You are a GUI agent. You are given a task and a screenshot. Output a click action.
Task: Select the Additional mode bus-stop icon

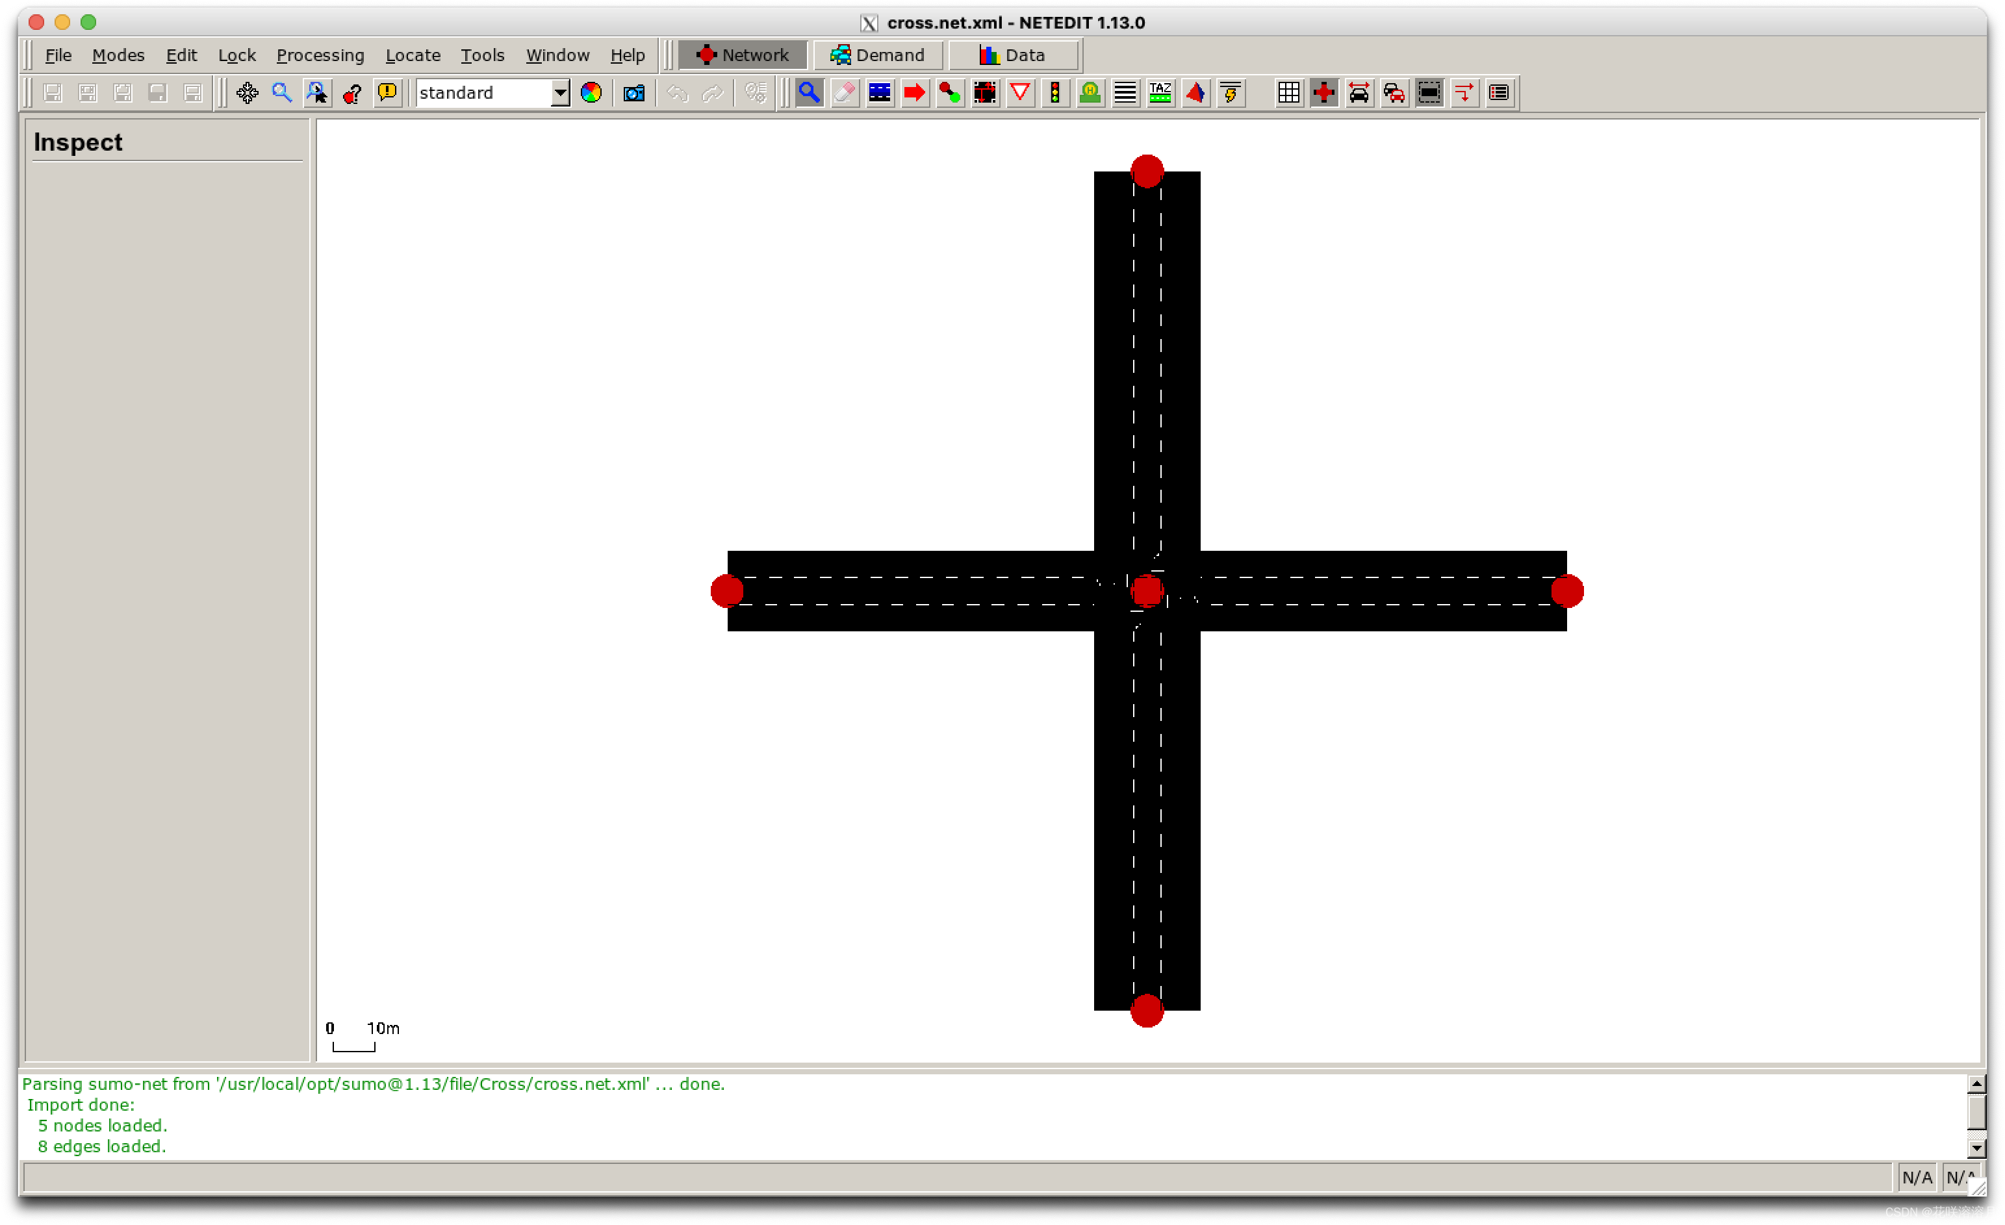[1090, 93]
